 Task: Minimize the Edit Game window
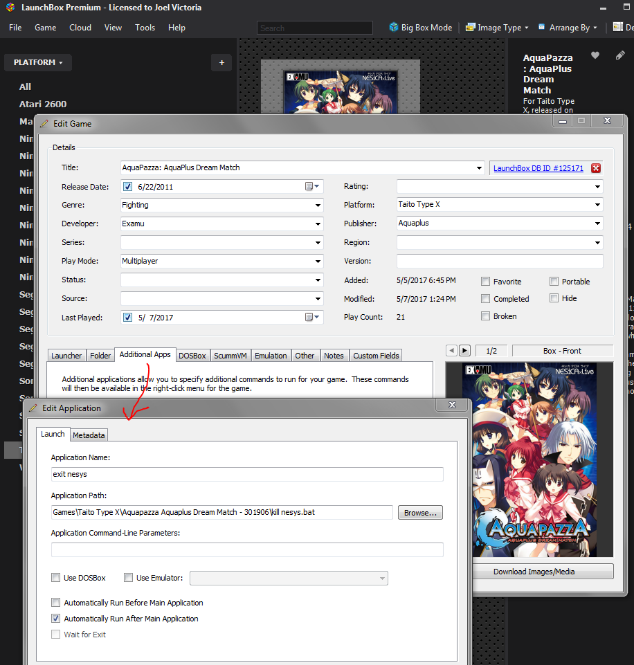pos(563,121)
